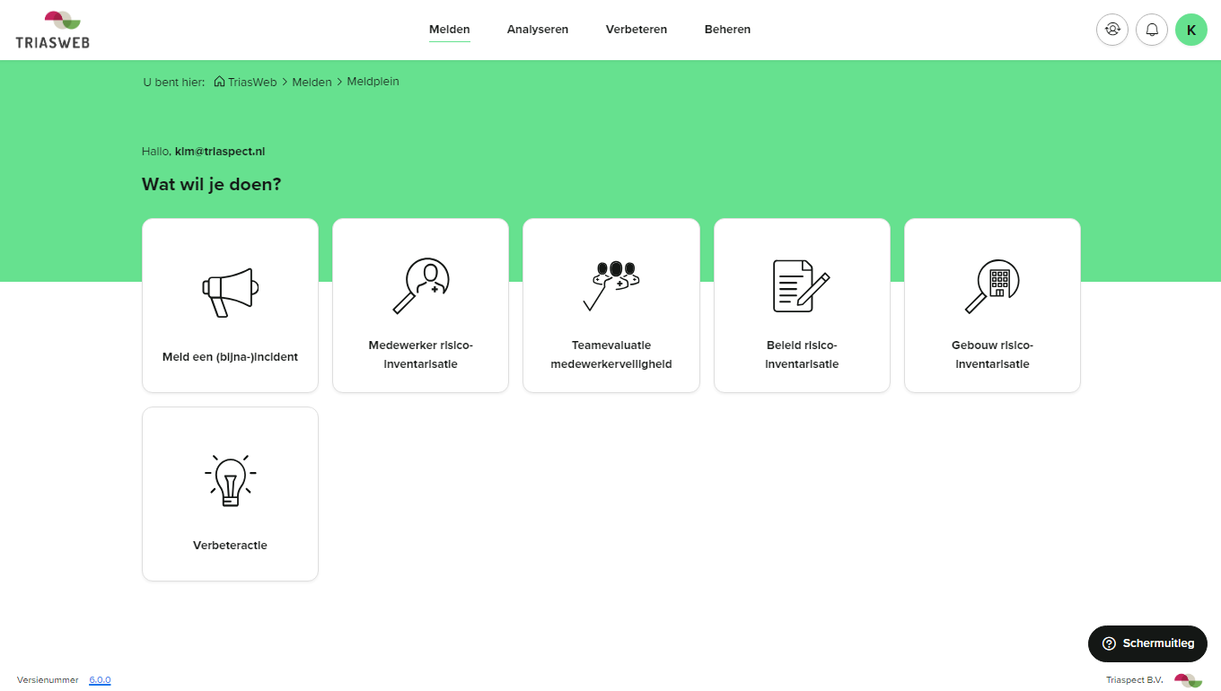Click the Beleid risico-inventarisatie document icon
This screenshot has height=691, width=1221.
[x=801, y=285]
